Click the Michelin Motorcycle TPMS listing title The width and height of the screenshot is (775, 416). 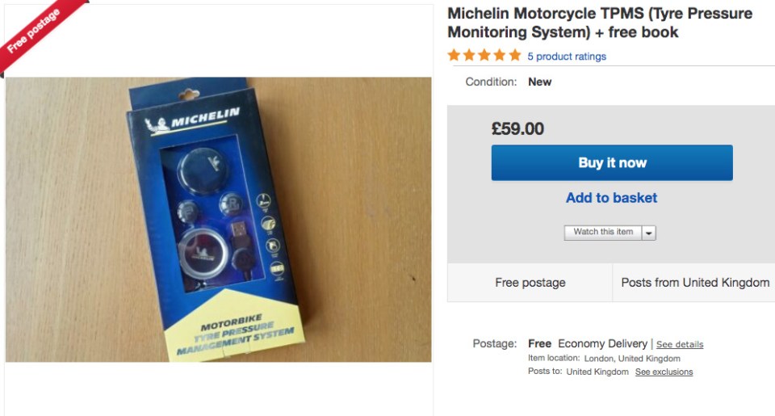[x=600, y=23]
